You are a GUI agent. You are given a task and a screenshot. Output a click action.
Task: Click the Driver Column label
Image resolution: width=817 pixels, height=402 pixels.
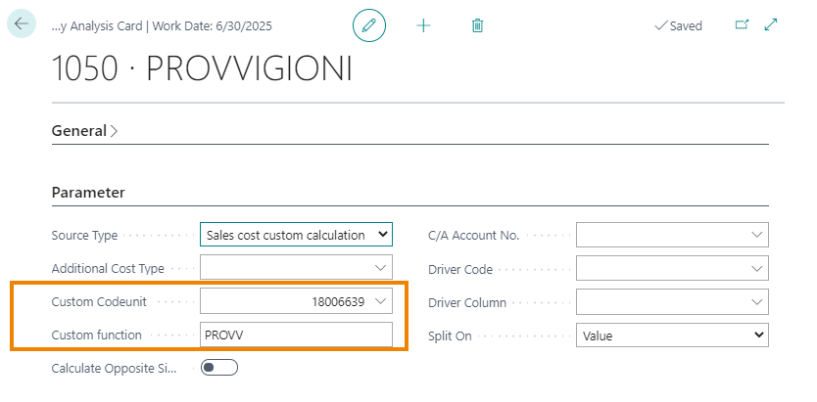(467, 302)
